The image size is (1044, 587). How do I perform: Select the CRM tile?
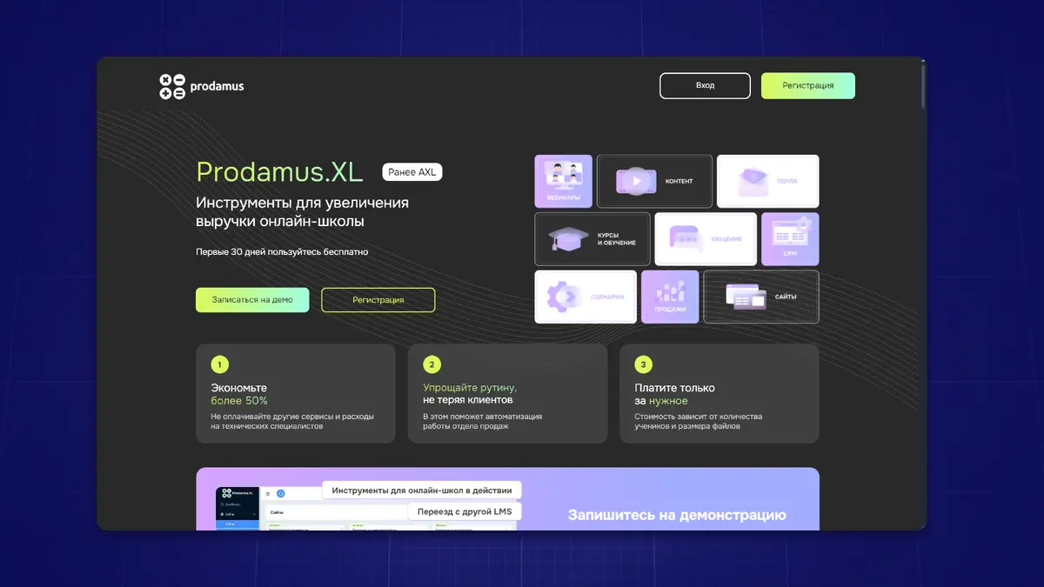click(x=789, y=238)
